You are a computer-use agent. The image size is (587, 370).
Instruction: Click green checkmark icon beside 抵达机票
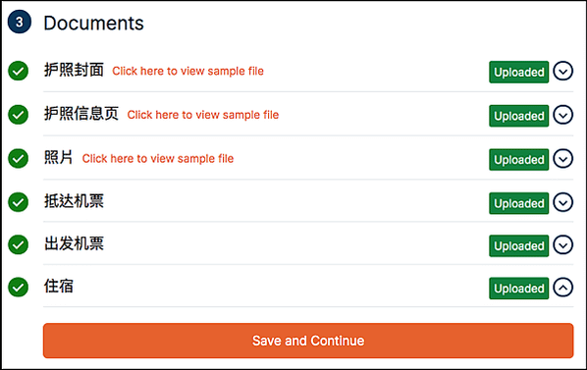click(18, 202)
